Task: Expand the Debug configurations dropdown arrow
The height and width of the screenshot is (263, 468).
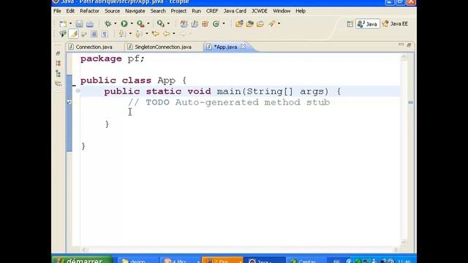Action: (116, 23)
